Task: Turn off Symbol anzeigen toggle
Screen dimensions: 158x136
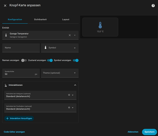Action: point(76,60)
